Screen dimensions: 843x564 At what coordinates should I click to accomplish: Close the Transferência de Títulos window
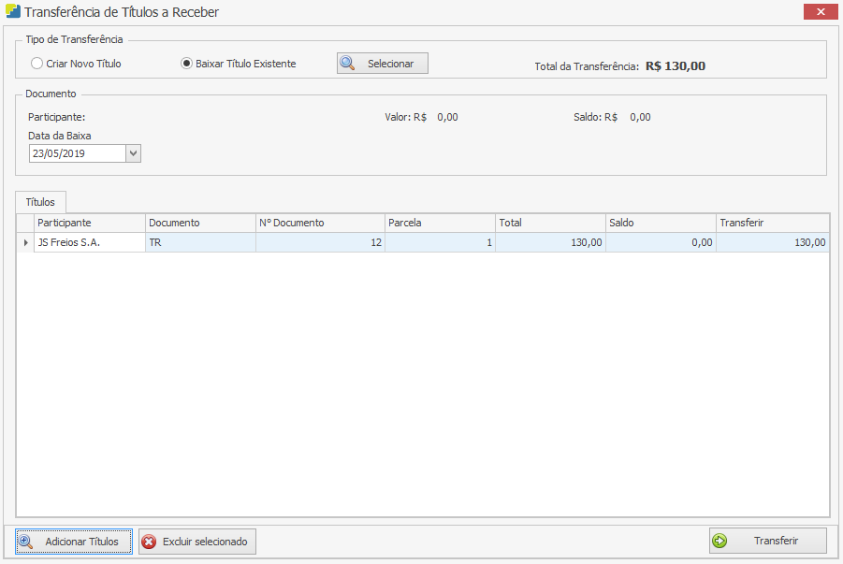point(820,12)
